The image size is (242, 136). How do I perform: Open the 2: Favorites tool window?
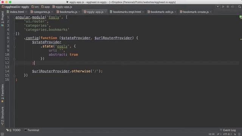pos(2,93)
